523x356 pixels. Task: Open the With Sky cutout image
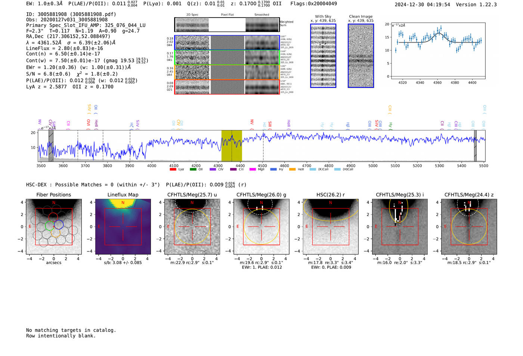tap(323, 56)
